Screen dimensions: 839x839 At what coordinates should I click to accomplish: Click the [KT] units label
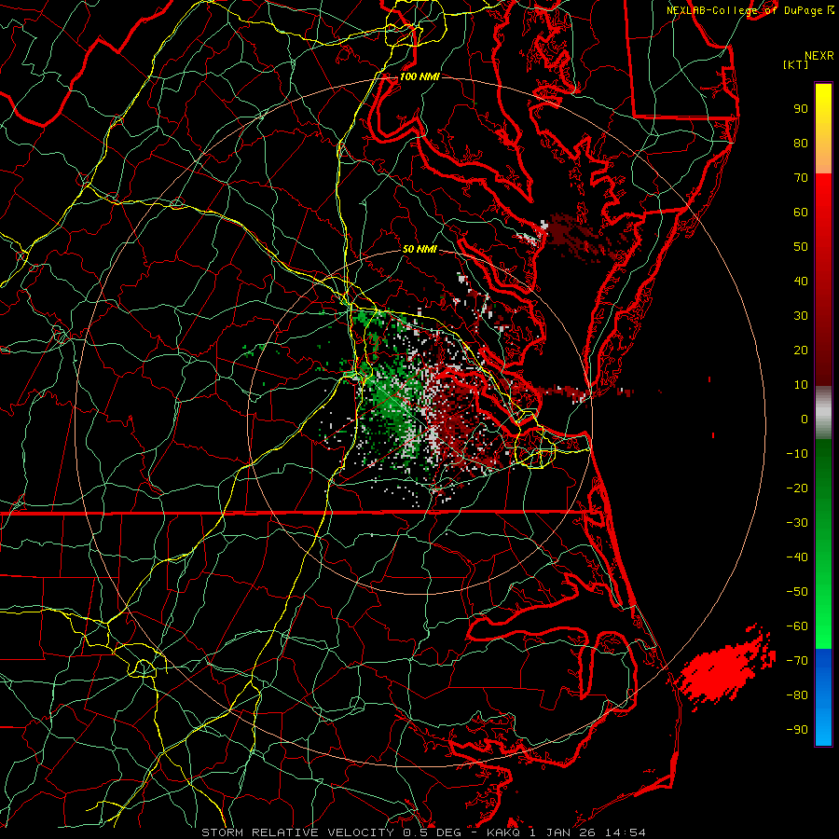tap(795, 64)
